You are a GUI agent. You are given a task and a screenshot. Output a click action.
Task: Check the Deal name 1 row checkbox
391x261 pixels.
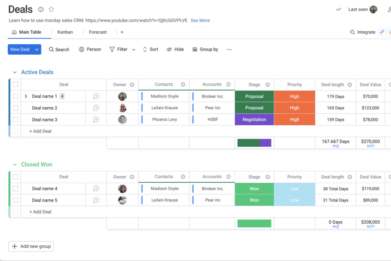point(15,96)
